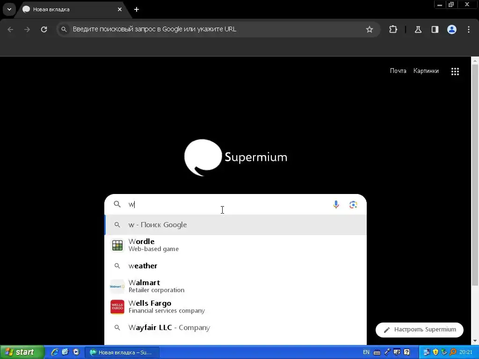Open Настроить Supermium customize button
The image size is (479, 359).
coord(420,330)
